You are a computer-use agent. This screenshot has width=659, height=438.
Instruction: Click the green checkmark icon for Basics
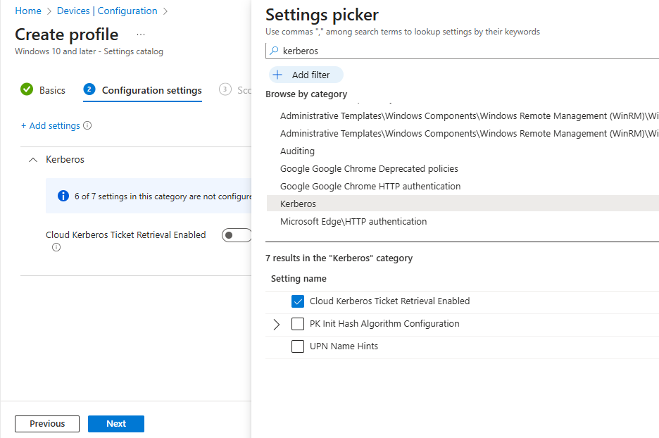27,89
